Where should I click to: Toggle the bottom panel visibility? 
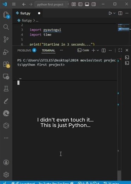(x=87, y=4)
